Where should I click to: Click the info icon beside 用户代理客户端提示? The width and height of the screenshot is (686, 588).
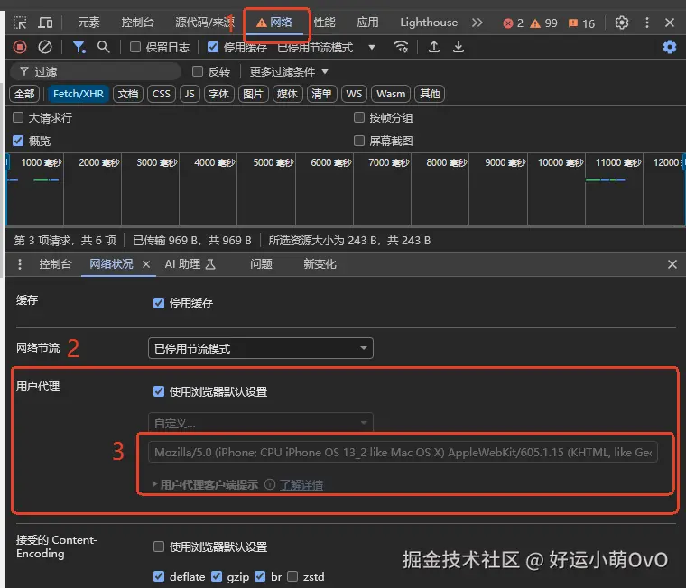point(270,484)
